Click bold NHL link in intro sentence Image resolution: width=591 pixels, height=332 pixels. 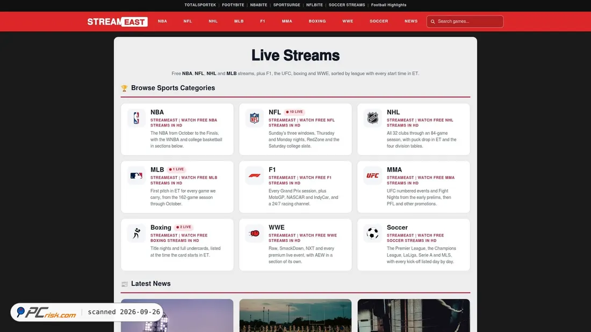pos(211,73)
